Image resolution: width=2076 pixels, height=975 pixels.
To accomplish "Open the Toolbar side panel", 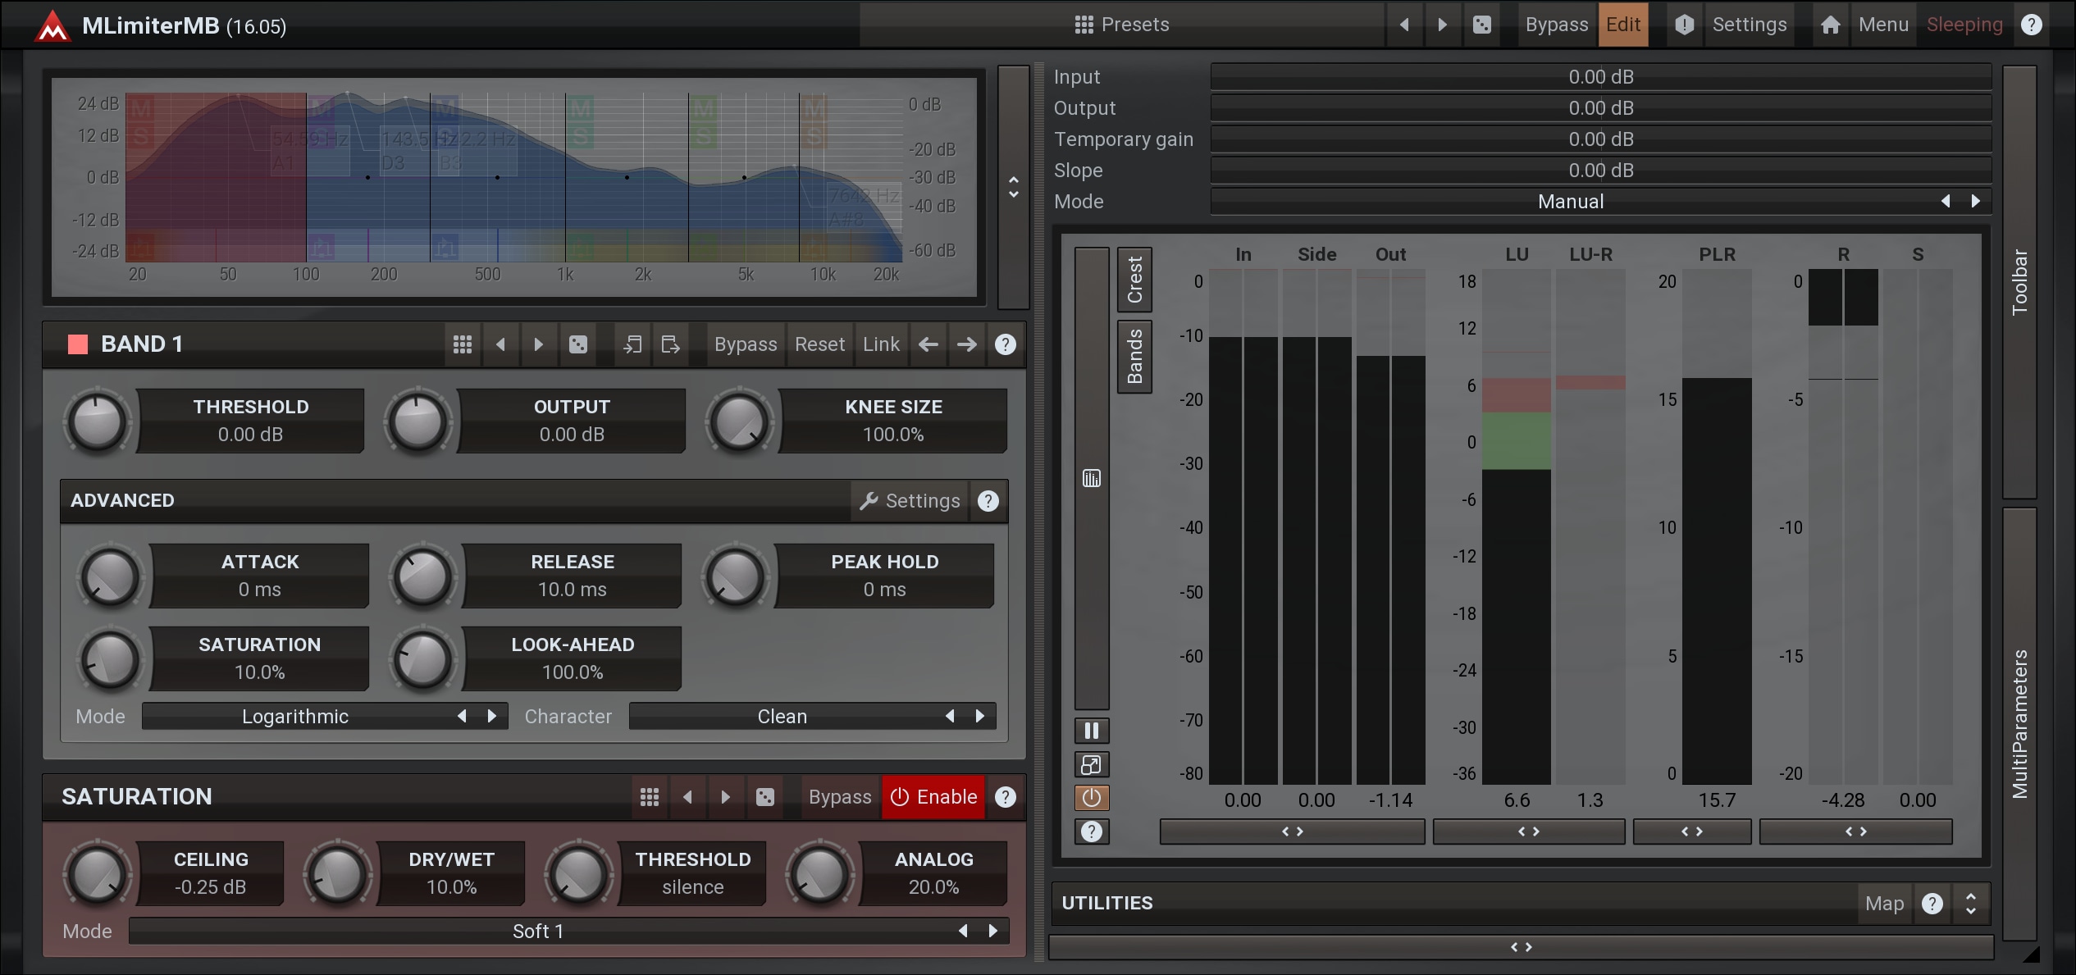I will [x=2019, y=282].
